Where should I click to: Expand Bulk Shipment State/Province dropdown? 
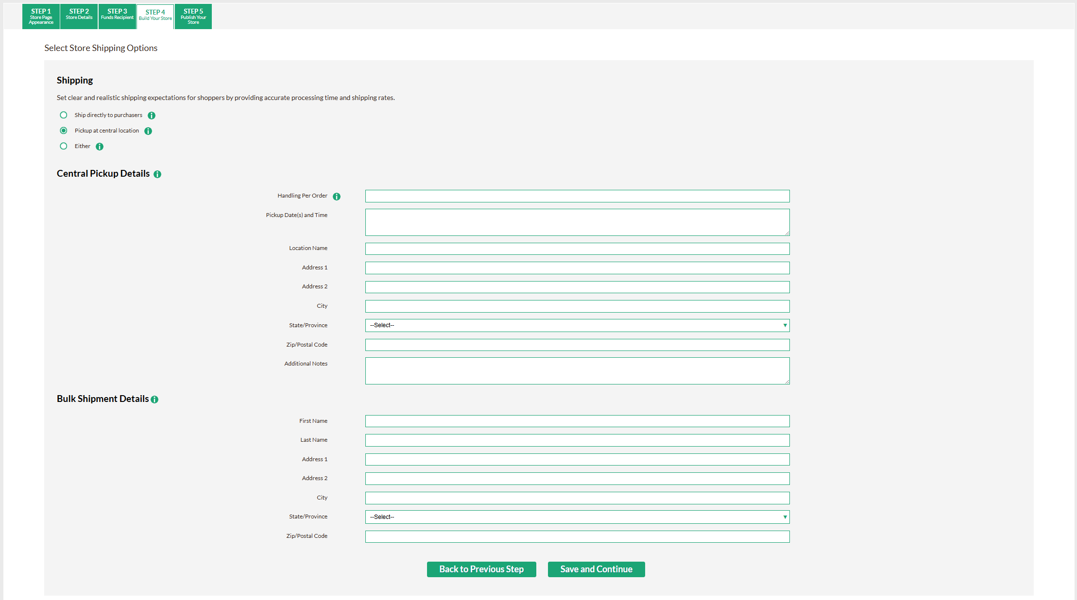click(577, 517)
